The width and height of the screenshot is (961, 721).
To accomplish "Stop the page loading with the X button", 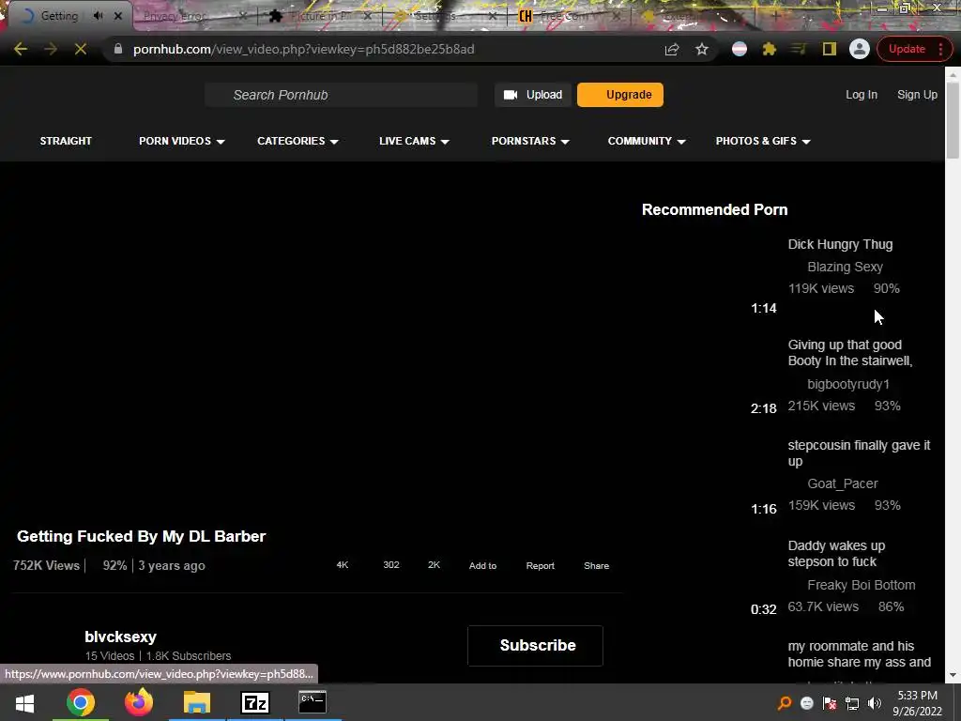I will click(81, 49).
